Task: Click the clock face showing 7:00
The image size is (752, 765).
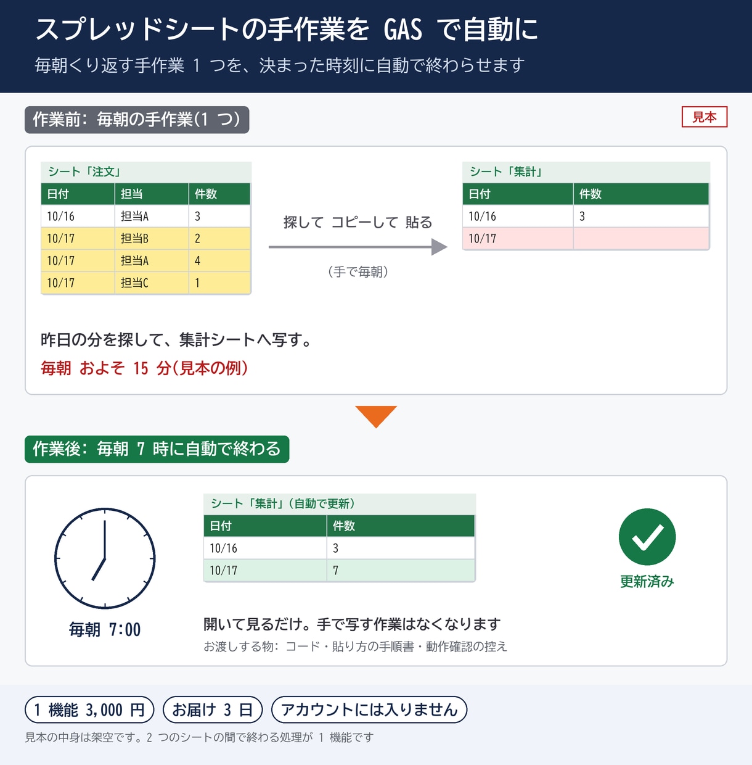Action: click(105, 558)
